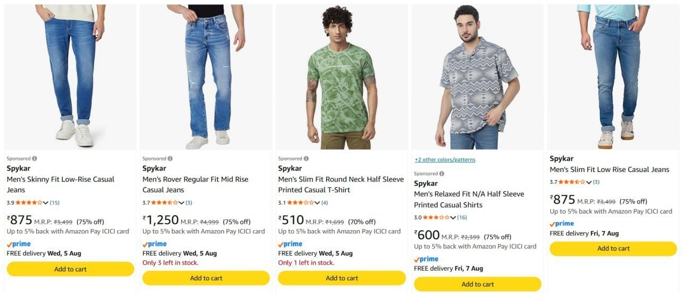
Task: Add the ₹600 printed casual shirt to cart
Action: [x=478, y=284]
